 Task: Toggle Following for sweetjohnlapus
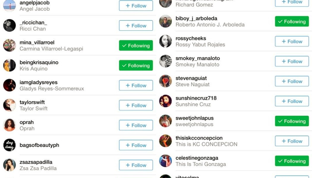coord(292,121)
